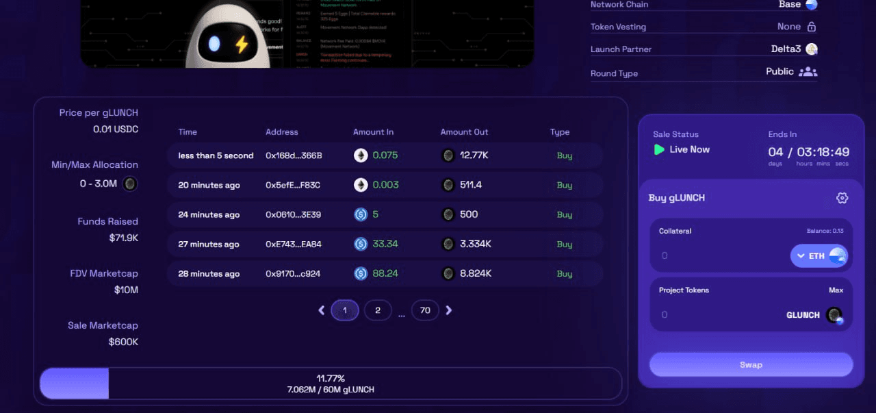This screenshot has height=413, width=876.
Task: Select page 2 of transactions
Action: 378,310
